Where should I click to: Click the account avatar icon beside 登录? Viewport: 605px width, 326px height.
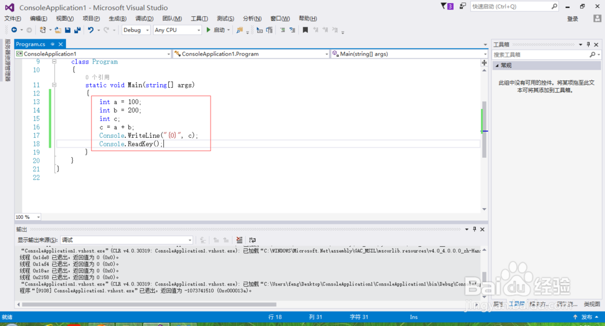coord(597,18)
